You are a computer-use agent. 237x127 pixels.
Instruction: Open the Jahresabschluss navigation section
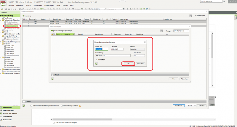[x=9, y=110]
